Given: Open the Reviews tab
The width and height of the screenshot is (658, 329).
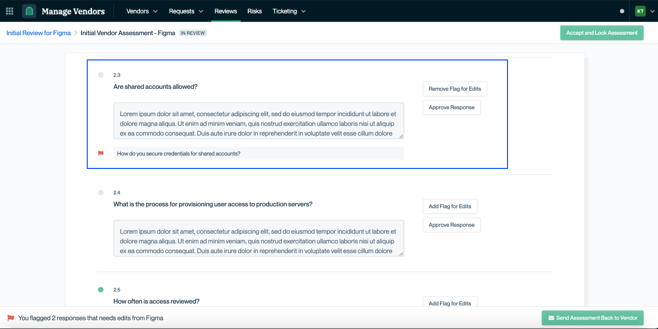Looking at the screenshot, I should 226,11.
